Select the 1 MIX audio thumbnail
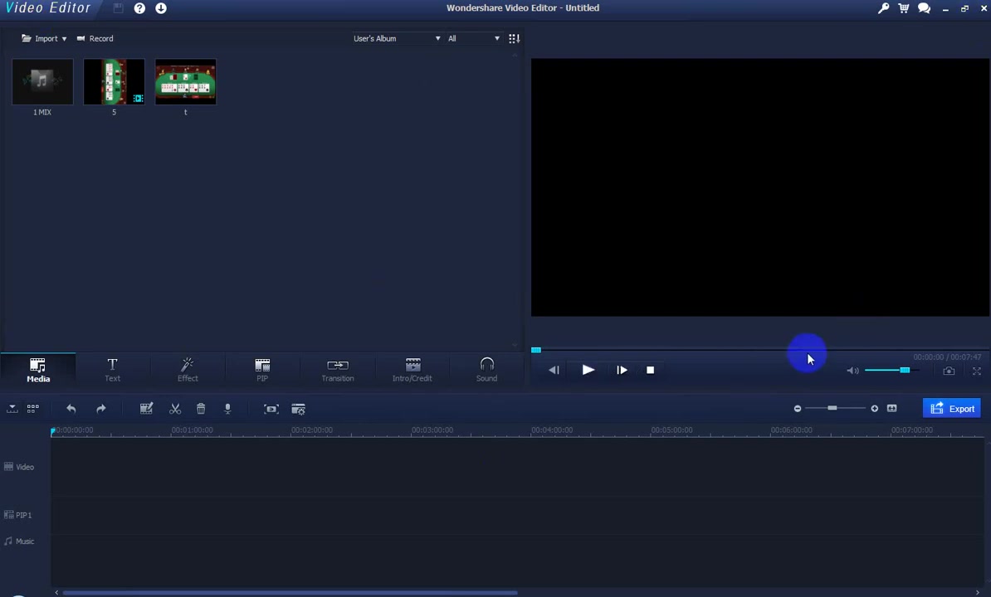The image size is (991, 597). click(42, 82)
